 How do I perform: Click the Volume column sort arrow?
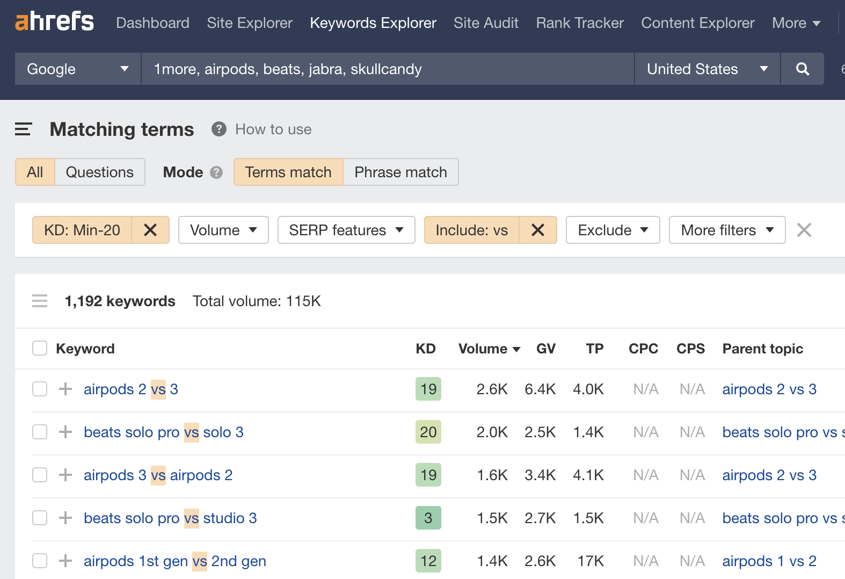click(x=516, y=350)
